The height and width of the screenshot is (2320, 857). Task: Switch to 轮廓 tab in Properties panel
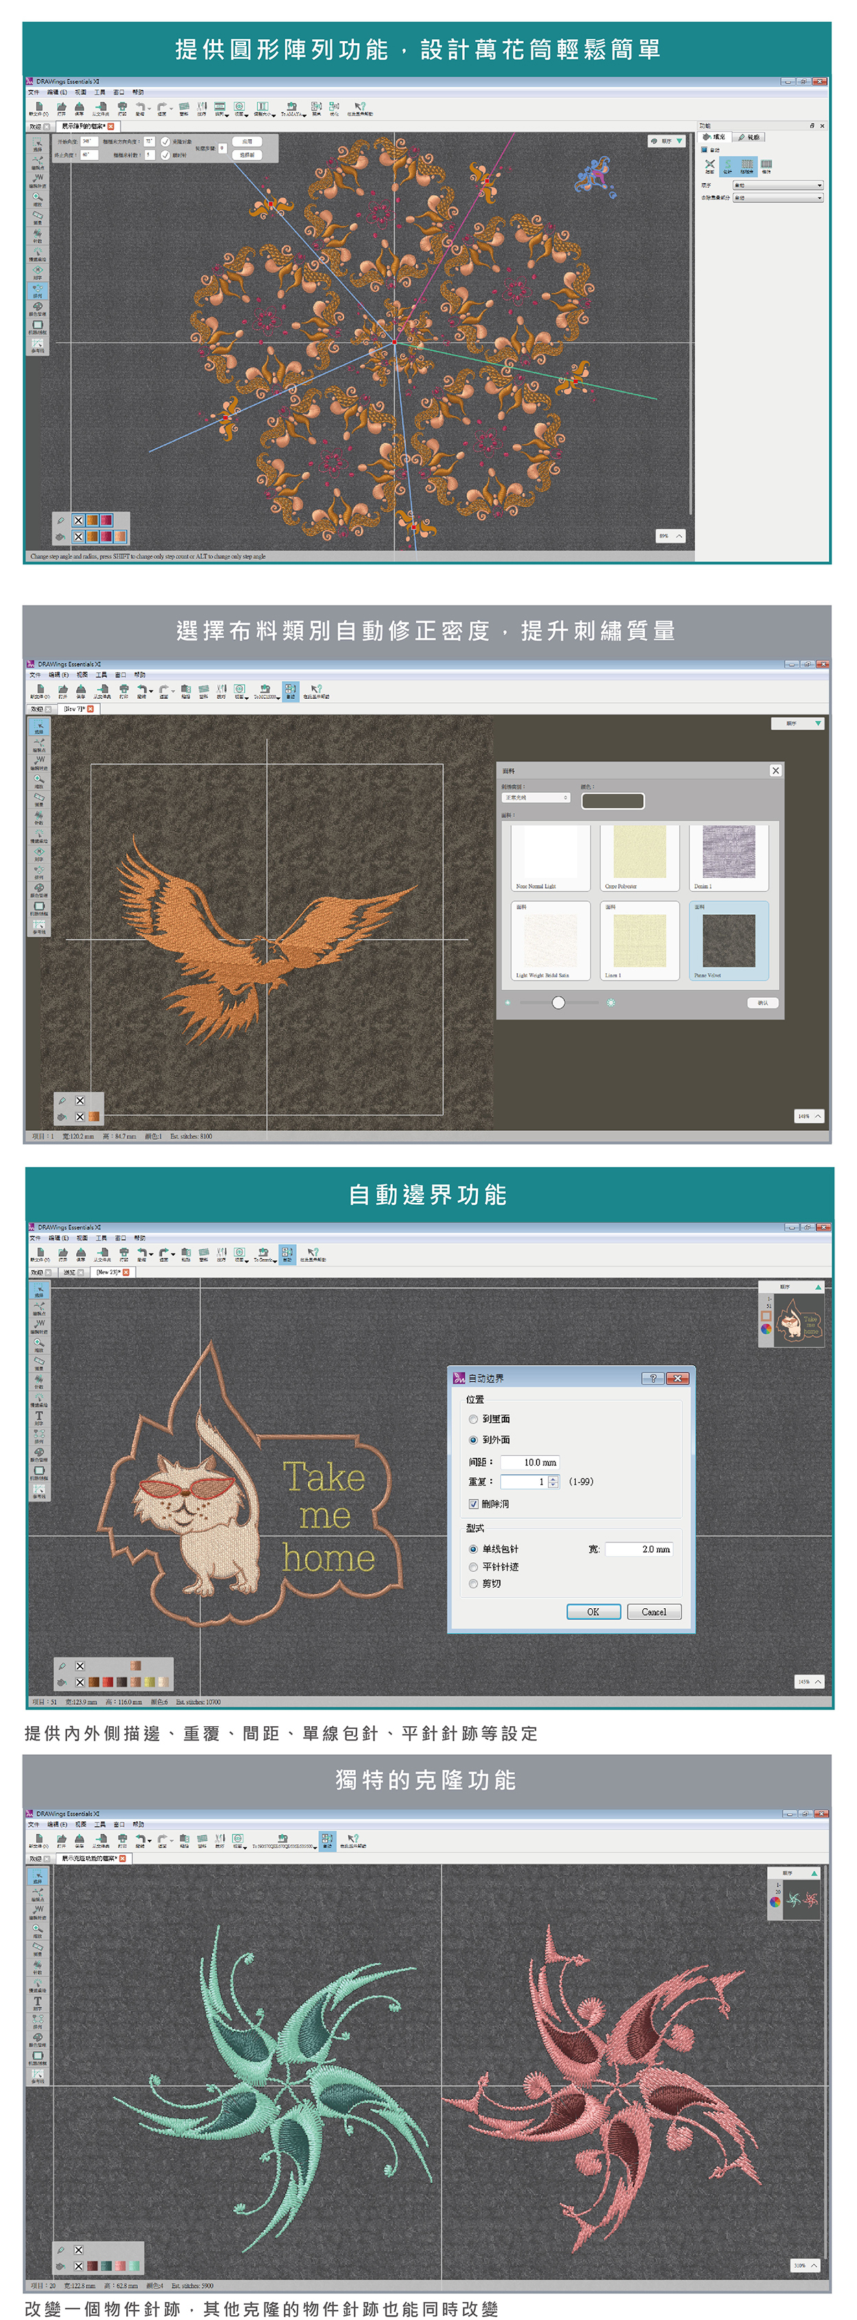point(749,138)
